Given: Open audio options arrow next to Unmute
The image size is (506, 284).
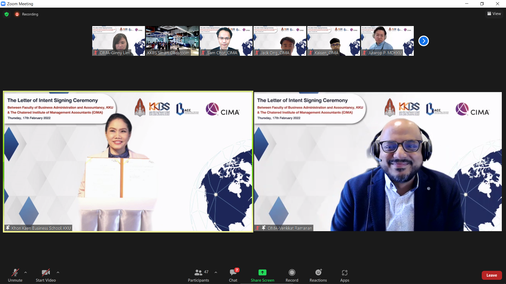Looking at the screenshot, I should 26,272.
